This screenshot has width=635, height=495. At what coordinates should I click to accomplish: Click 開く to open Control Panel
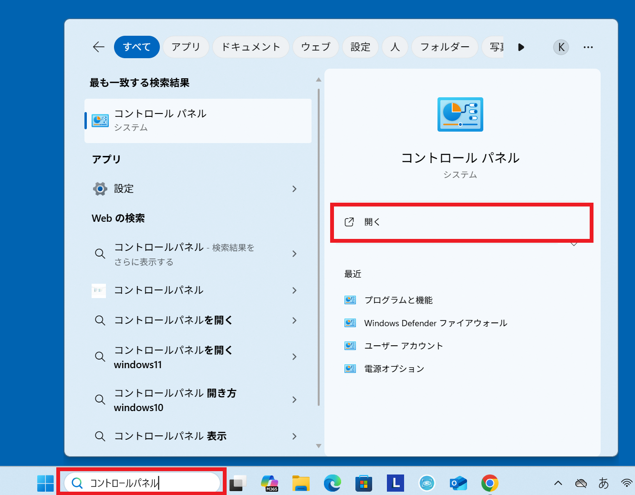pyautogui.click(x=461, y=222)
